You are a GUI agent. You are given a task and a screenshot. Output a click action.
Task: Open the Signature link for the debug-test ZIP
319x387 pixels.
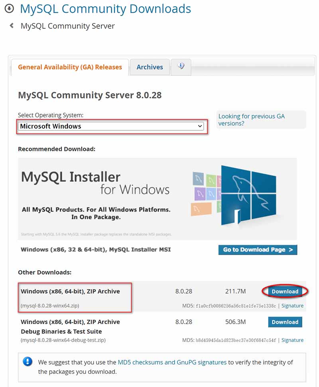point(292,340)
